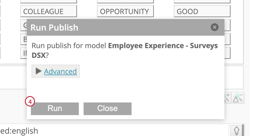Screen dimensions: 273x136
Task: Click the partially hidden box starting with B
Action: click(23, 39)
